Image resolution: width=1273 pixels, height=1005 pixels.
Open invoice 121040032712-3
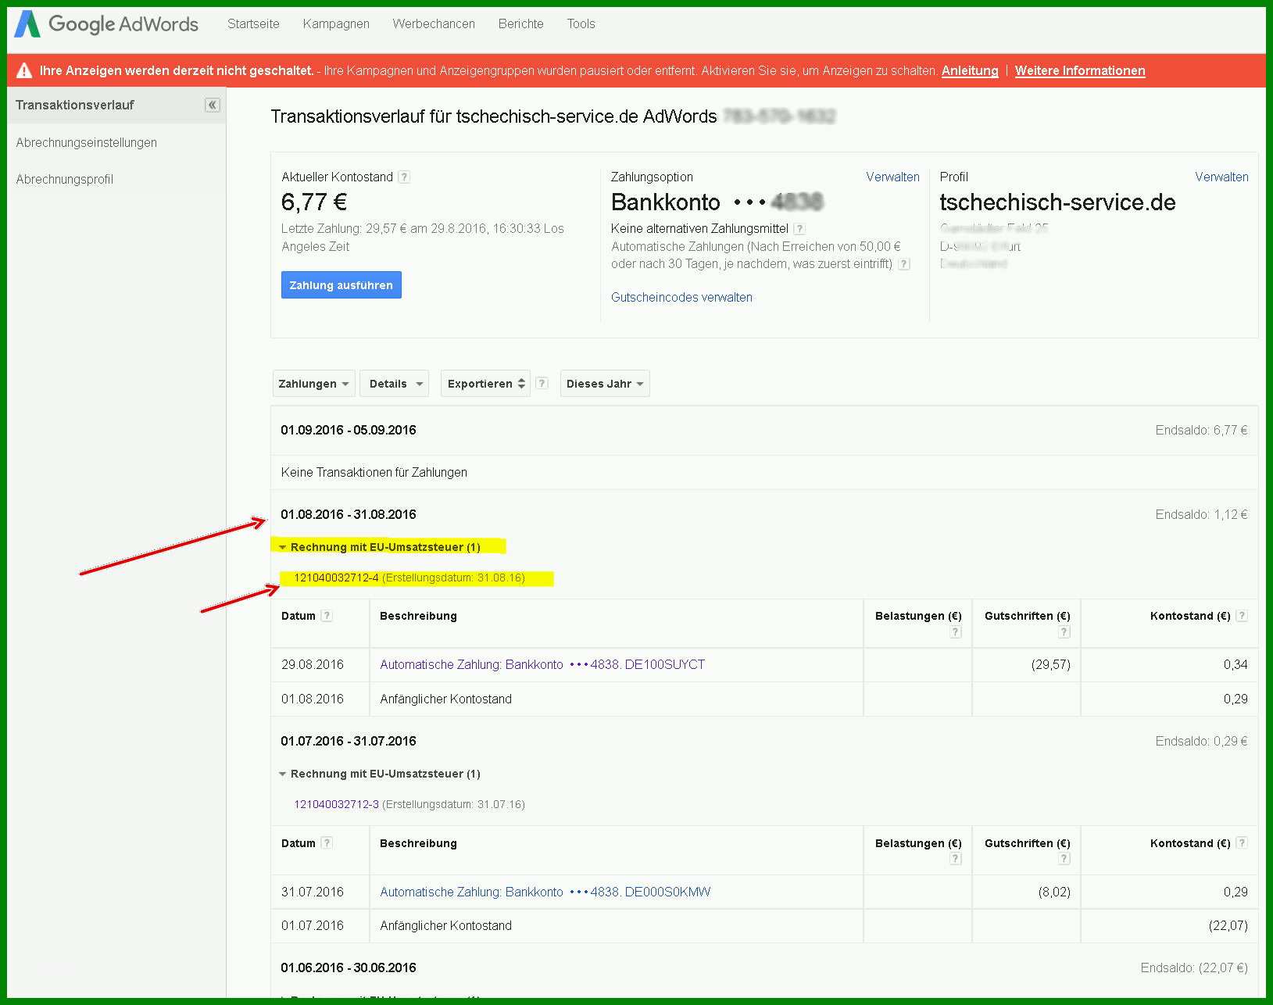[336, 804]
